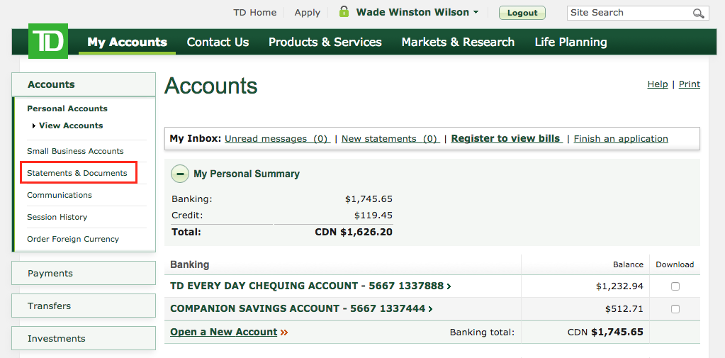This screenshot has height=358, width=725.
Task: Click the orange arrows beside Open a New Account
Action: pos(284,332)
